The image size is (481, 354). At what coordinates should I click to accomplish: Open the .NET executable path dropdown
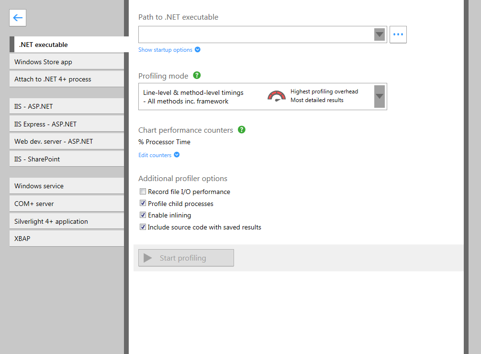[379, 34]
